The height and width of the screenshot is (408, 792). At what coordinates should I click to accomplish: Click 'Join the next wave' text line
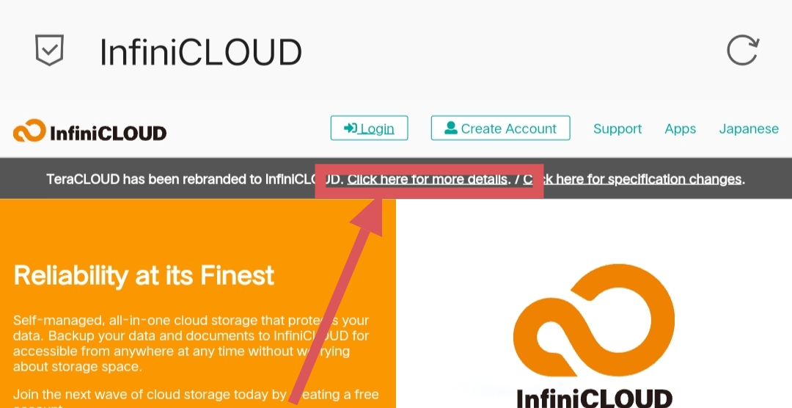(x=147, y=395)
